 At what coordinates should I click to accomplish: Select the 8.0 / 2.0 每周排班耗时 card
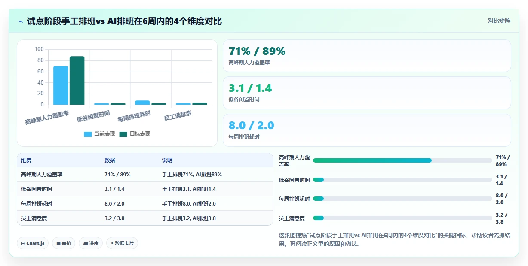(367, 130)
